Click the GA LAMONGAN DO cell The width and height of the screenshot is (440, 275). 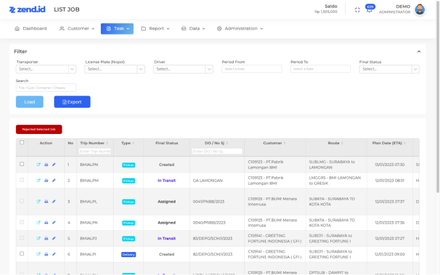click(x=207, y=181)
